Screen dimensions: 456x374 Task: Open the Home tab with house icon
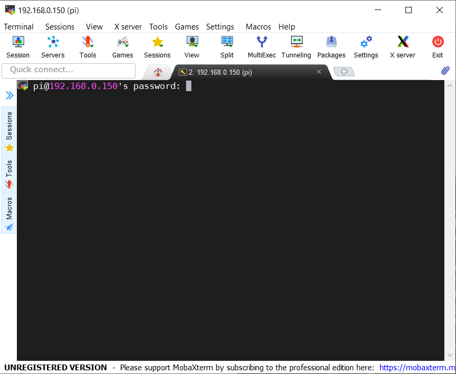click(158, 72)
